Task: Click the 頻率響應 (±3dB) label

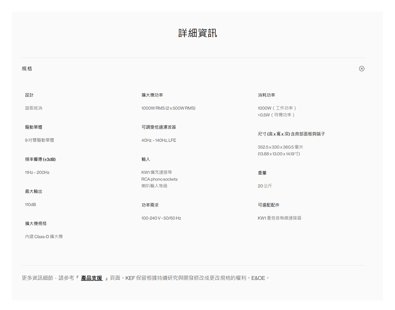Action: pyautogui.click(x=40, y=159)
